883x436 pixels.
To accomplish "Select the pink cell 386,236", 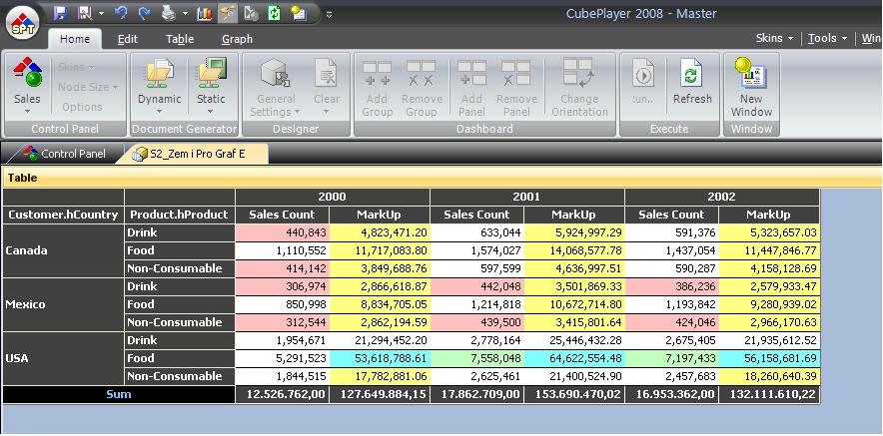I will coord(672,286).
